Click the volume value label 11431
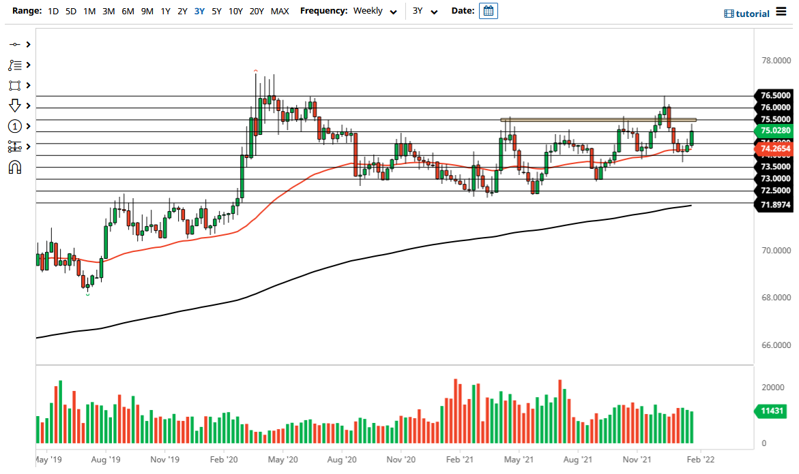The image size is (799, 474). [771, 411]
